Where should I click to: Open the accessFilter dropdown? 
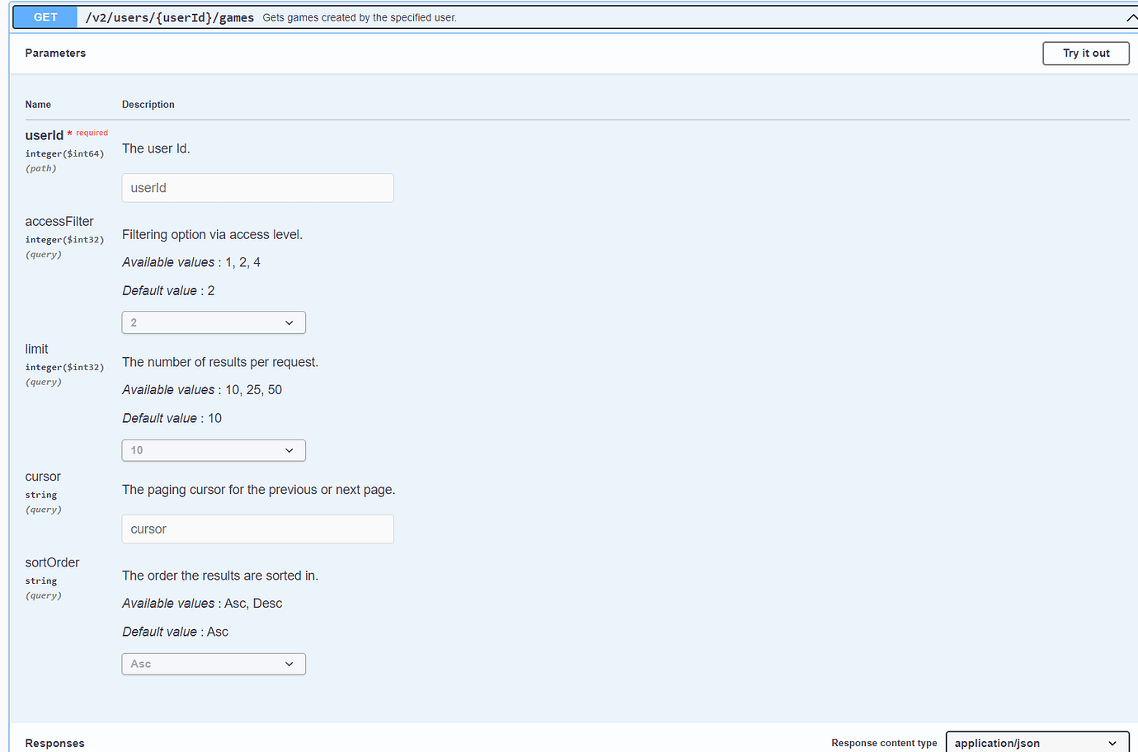coord(214,322)
